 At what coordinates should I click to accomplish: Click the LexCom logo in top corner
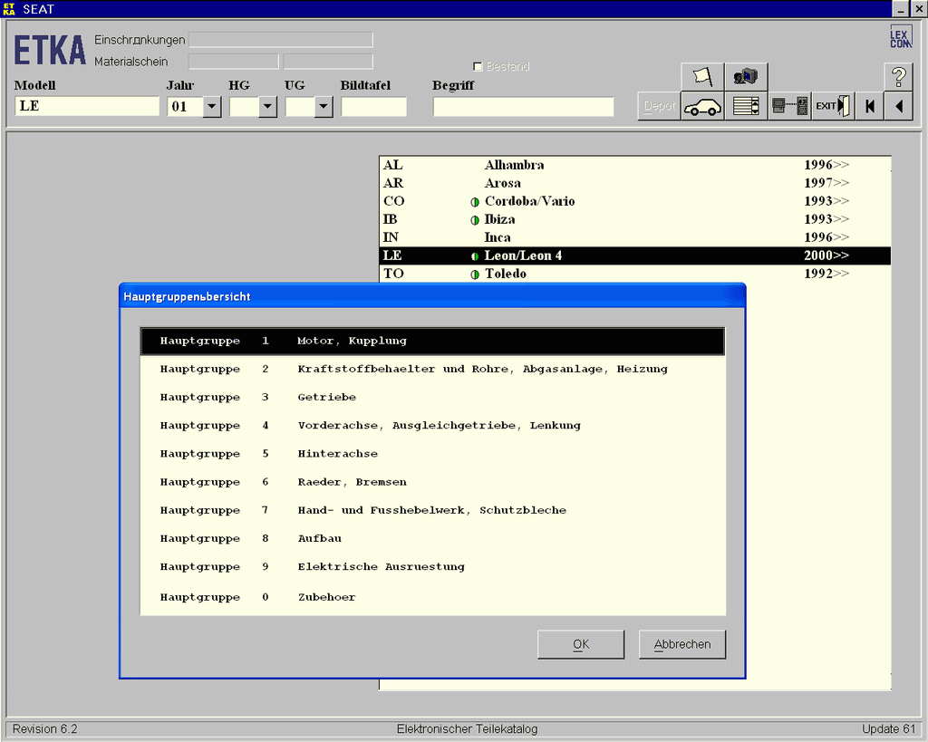pyautogui.click(x=901, y=36)
